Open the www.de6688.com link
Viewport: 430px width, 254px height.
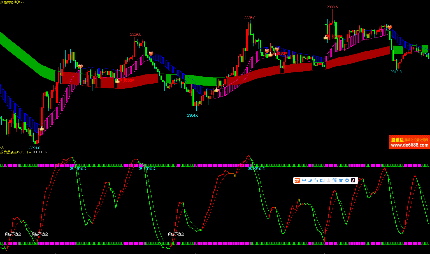click(410, 145)
